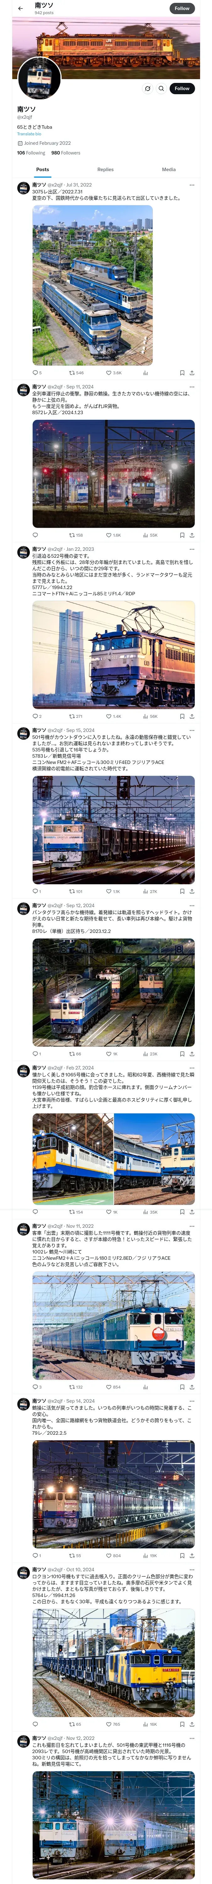212x1884 pixels.
Task: Go back using the top-left arrow
Action: click(x=20, y=9)
